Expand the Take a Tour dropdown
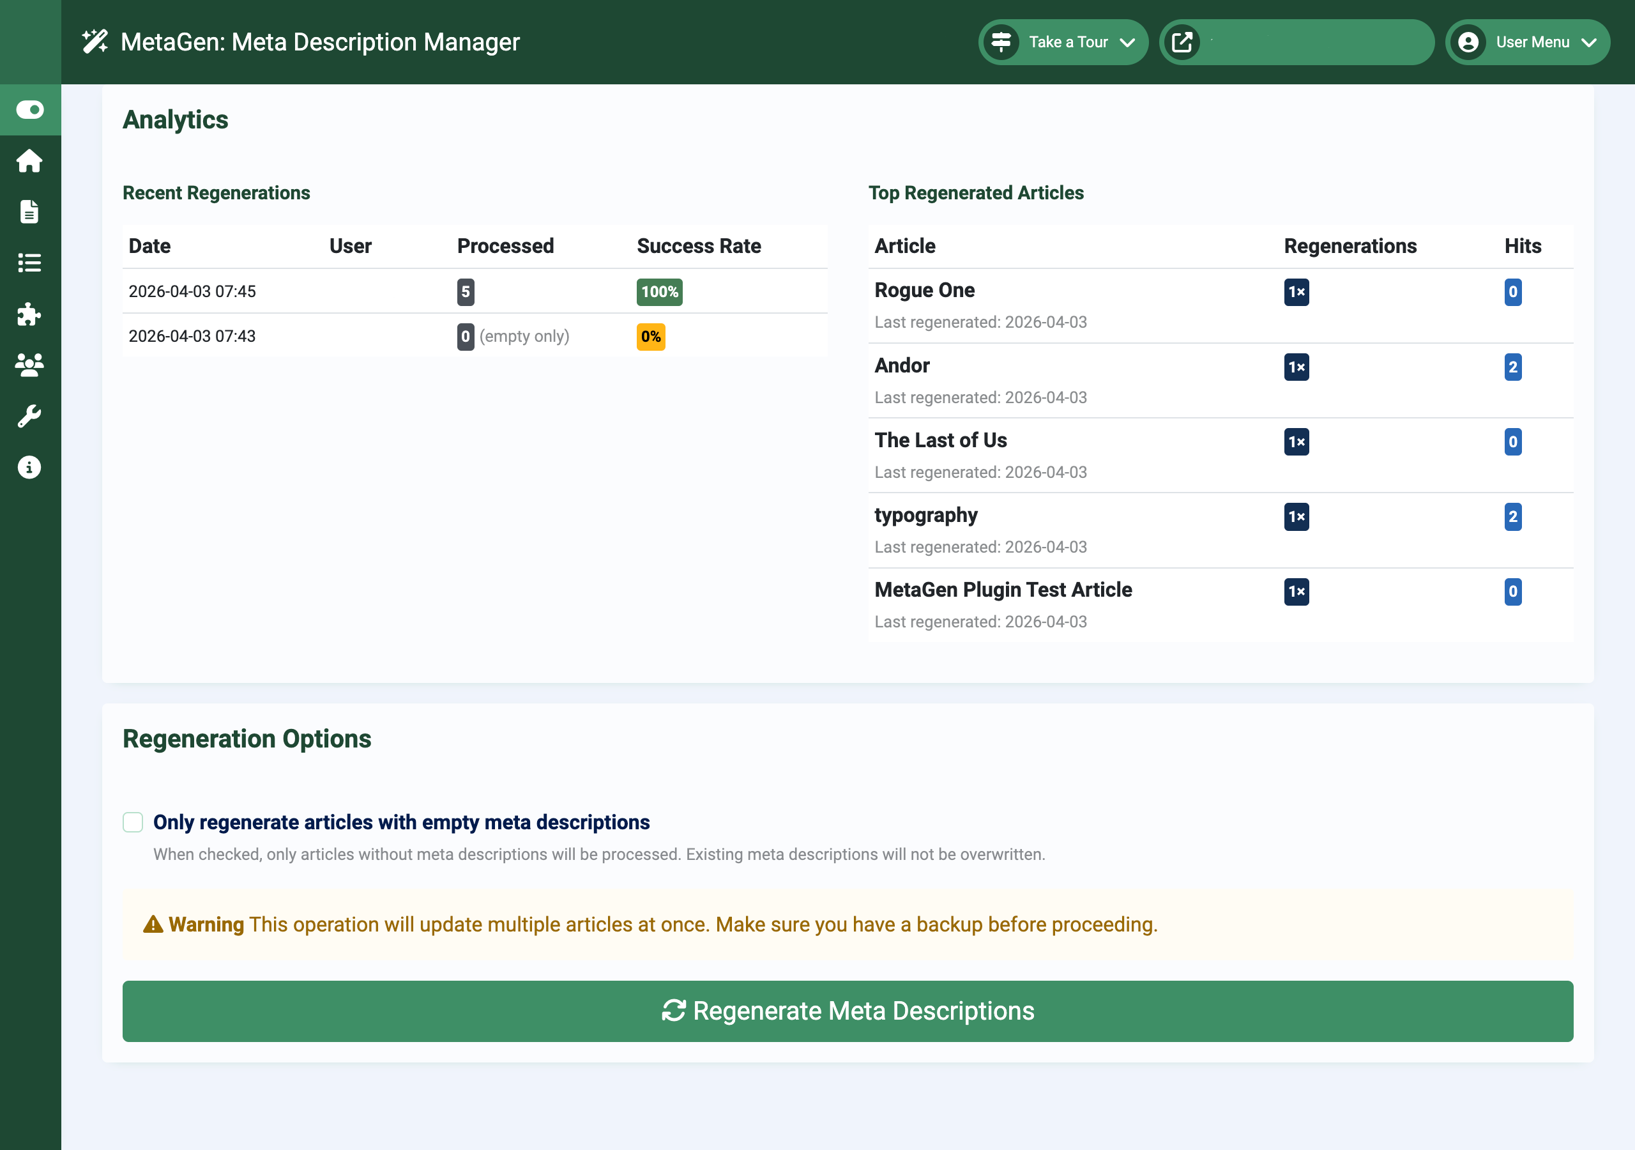The height and width of the screenshot is (1150, 1635). [x=1129, y=42]
